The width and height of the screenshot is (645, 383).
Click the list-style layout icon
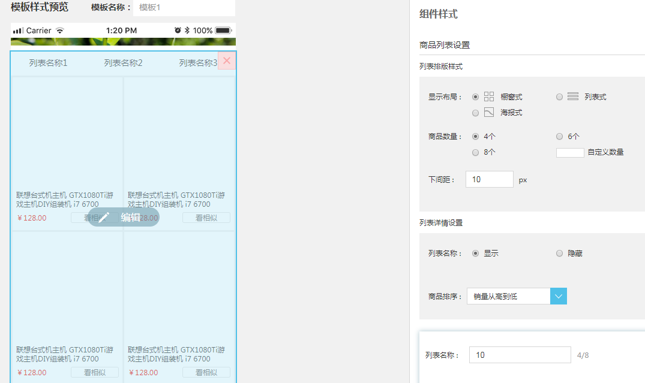tap(572, 96)
